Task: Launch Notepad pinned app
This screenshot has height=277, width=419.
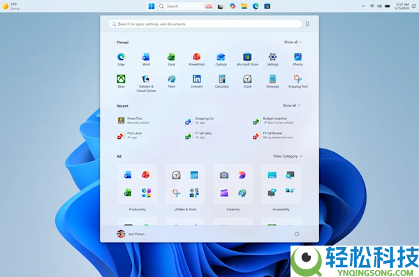Action: [x=272, y=81]
